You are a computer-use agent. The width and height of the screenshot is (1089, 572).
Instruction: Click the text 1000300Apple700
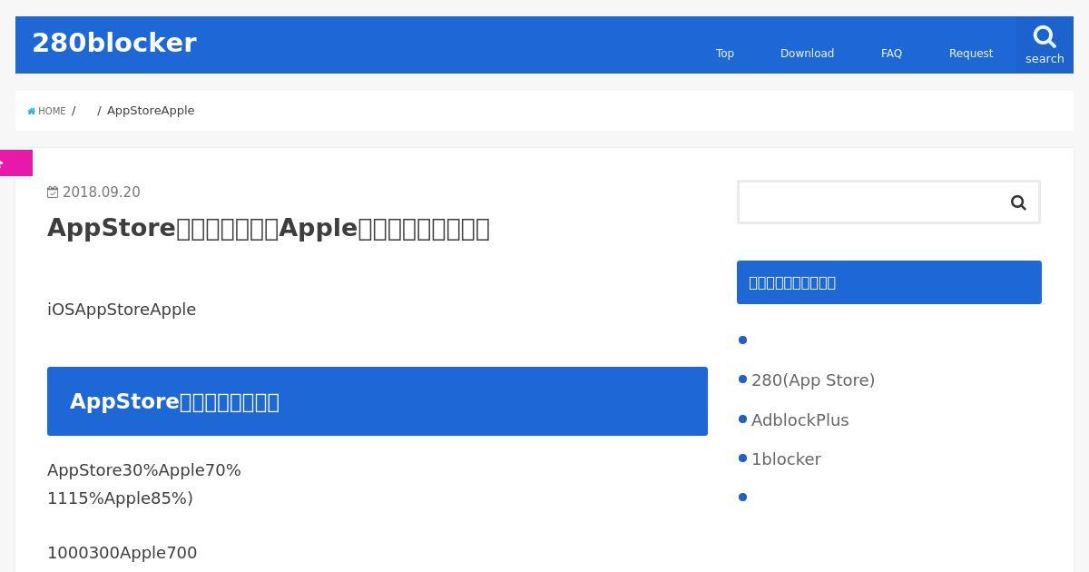click(122, 553)
